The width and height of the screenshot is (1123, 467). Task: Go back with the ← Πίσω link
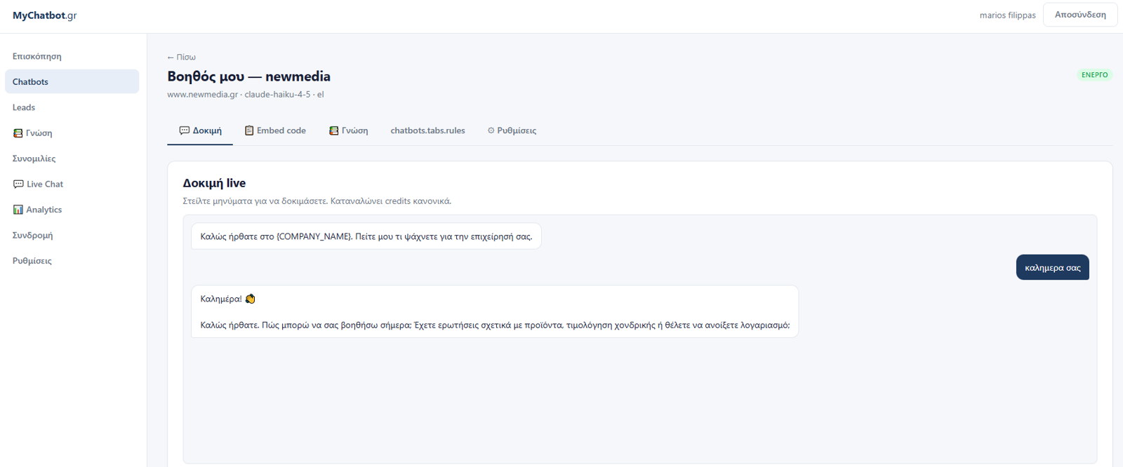tap(181, 57)
